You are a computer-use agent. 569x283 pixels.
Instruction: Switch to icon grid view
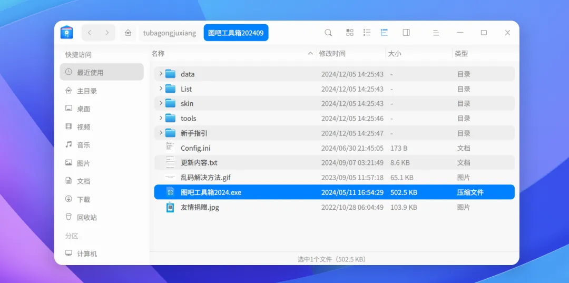point(350,33)
